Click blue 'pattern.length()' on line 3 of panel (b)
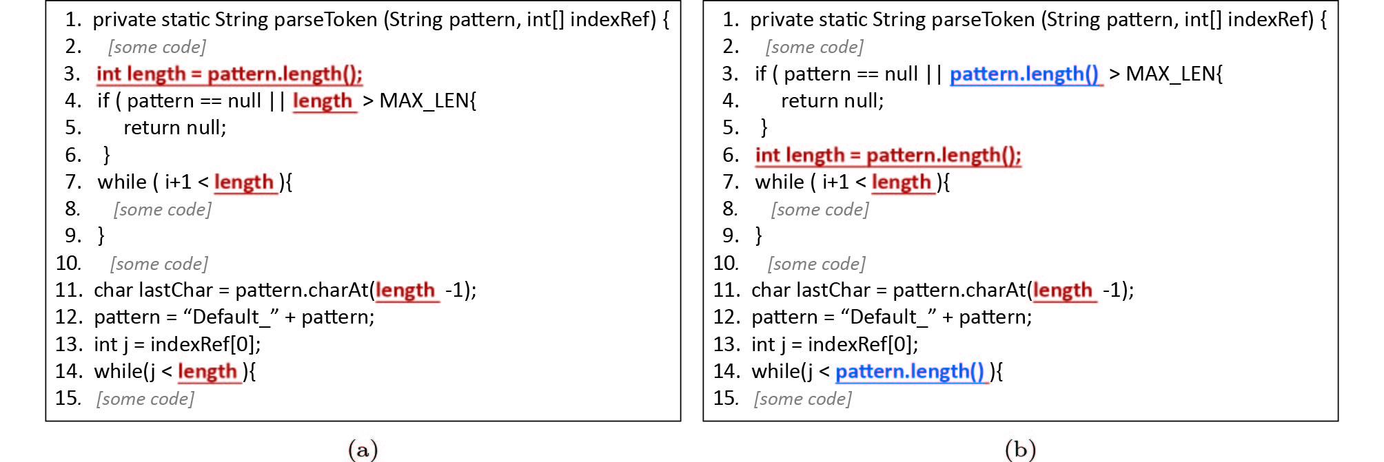1384x462 pixels. point(1024,74)
